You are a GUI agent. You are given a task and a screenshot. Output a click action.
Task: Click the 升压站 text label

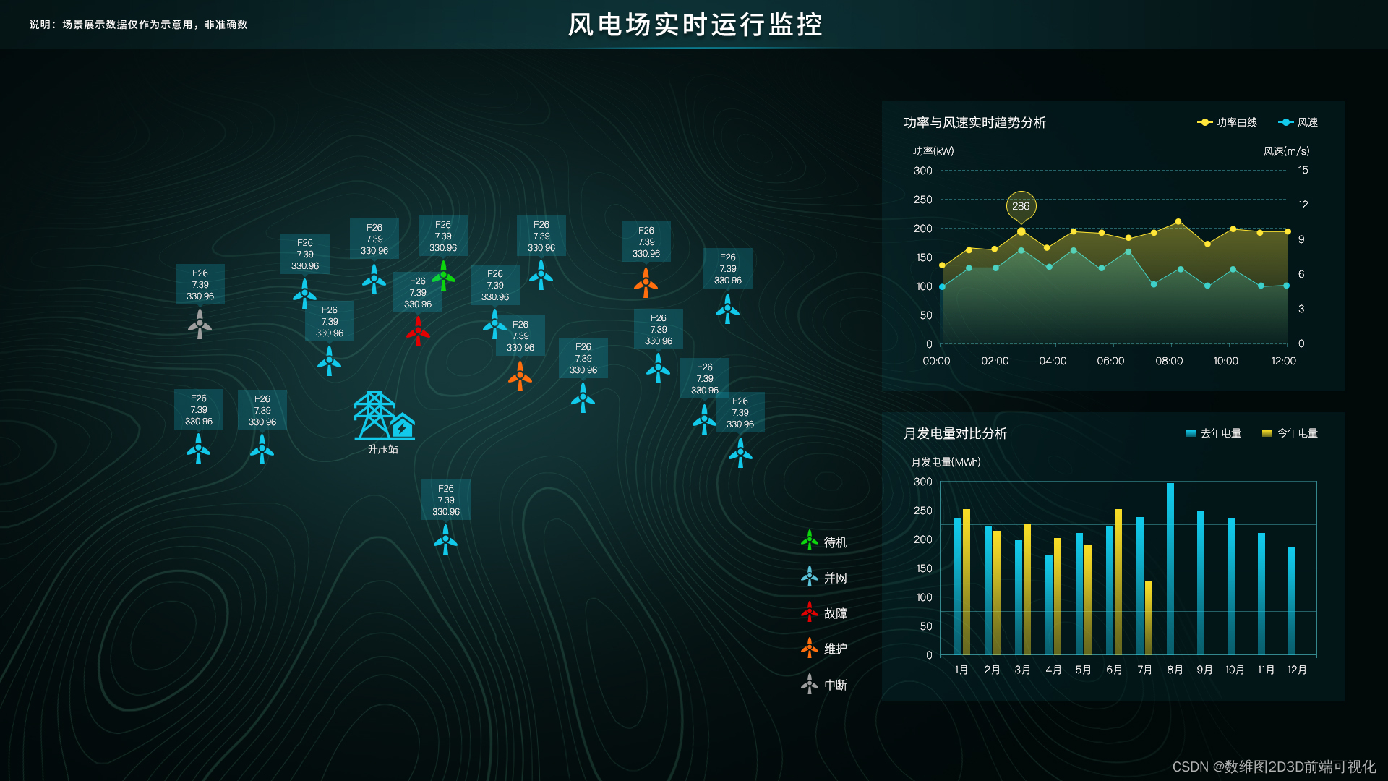pos(383,449)
